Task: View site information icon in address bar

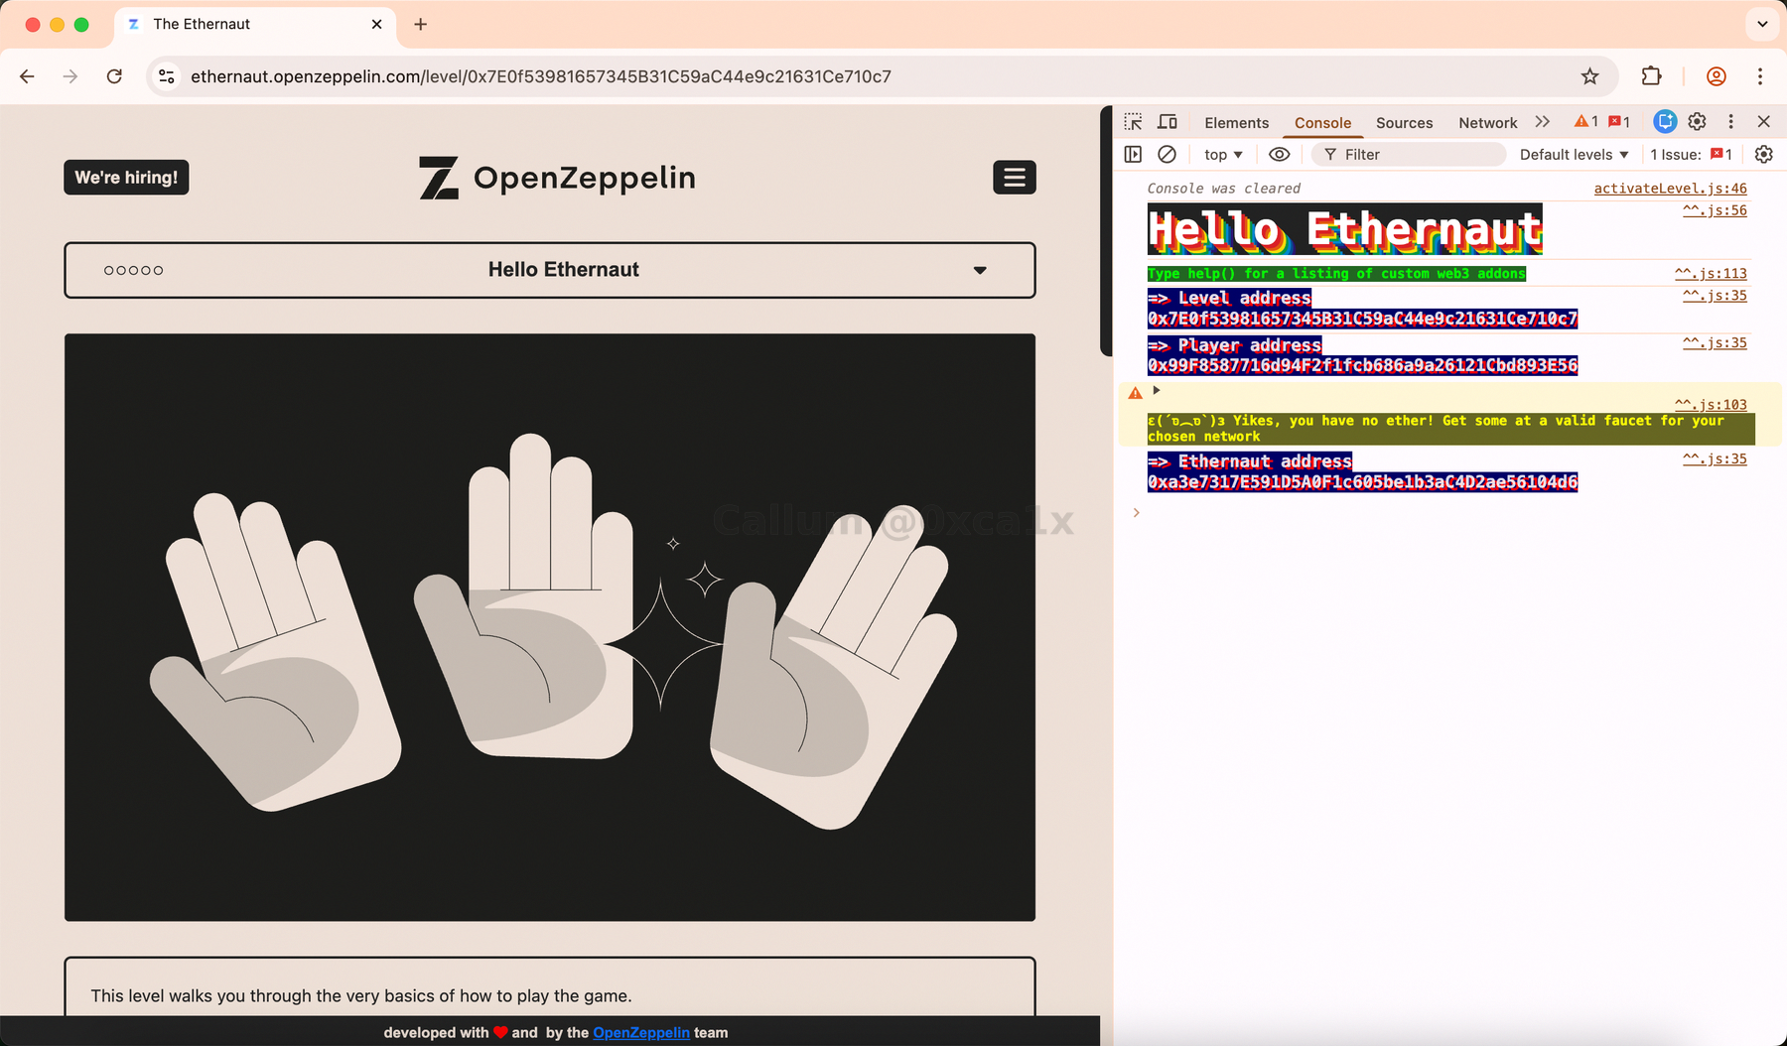Action: (x=167, y=76)
